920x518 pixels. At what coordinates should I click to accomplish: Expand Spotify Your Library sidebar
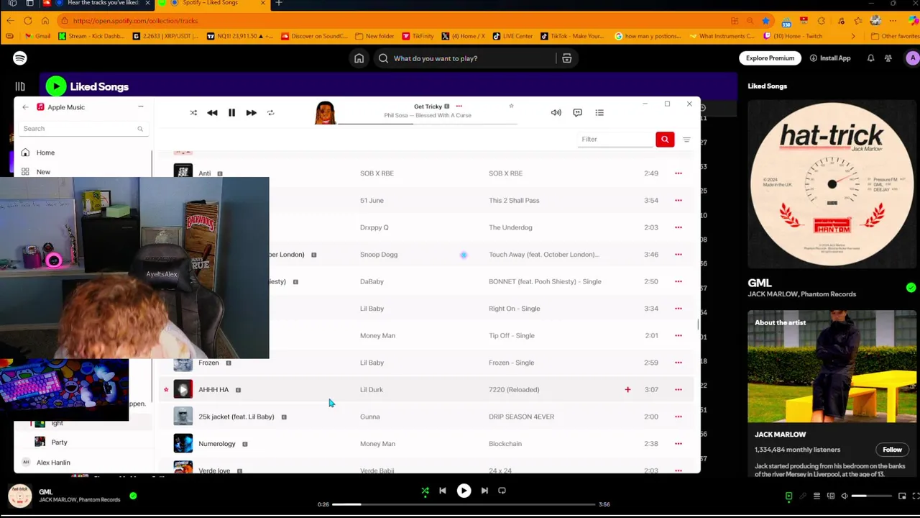(20, 86)
